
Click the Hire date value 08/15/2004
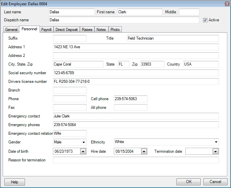coord(124,151)
